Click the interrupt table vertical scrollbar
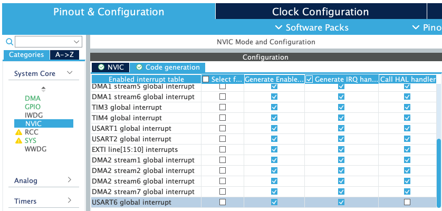The width and height of the screenshot is (442, 211). click(439, 169)
